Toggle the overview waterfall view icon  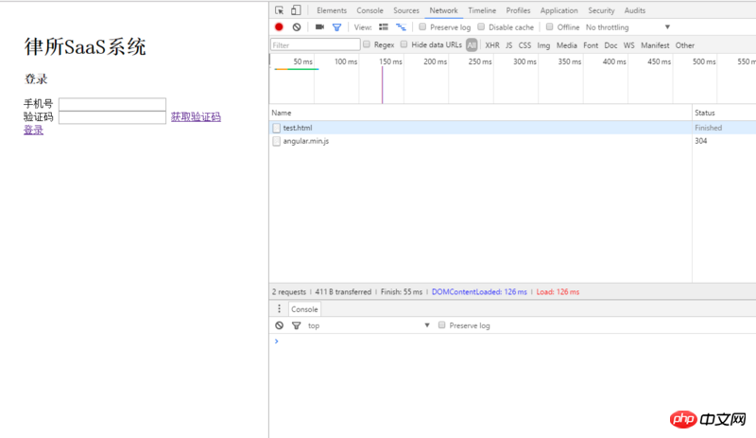click(401, 27)
